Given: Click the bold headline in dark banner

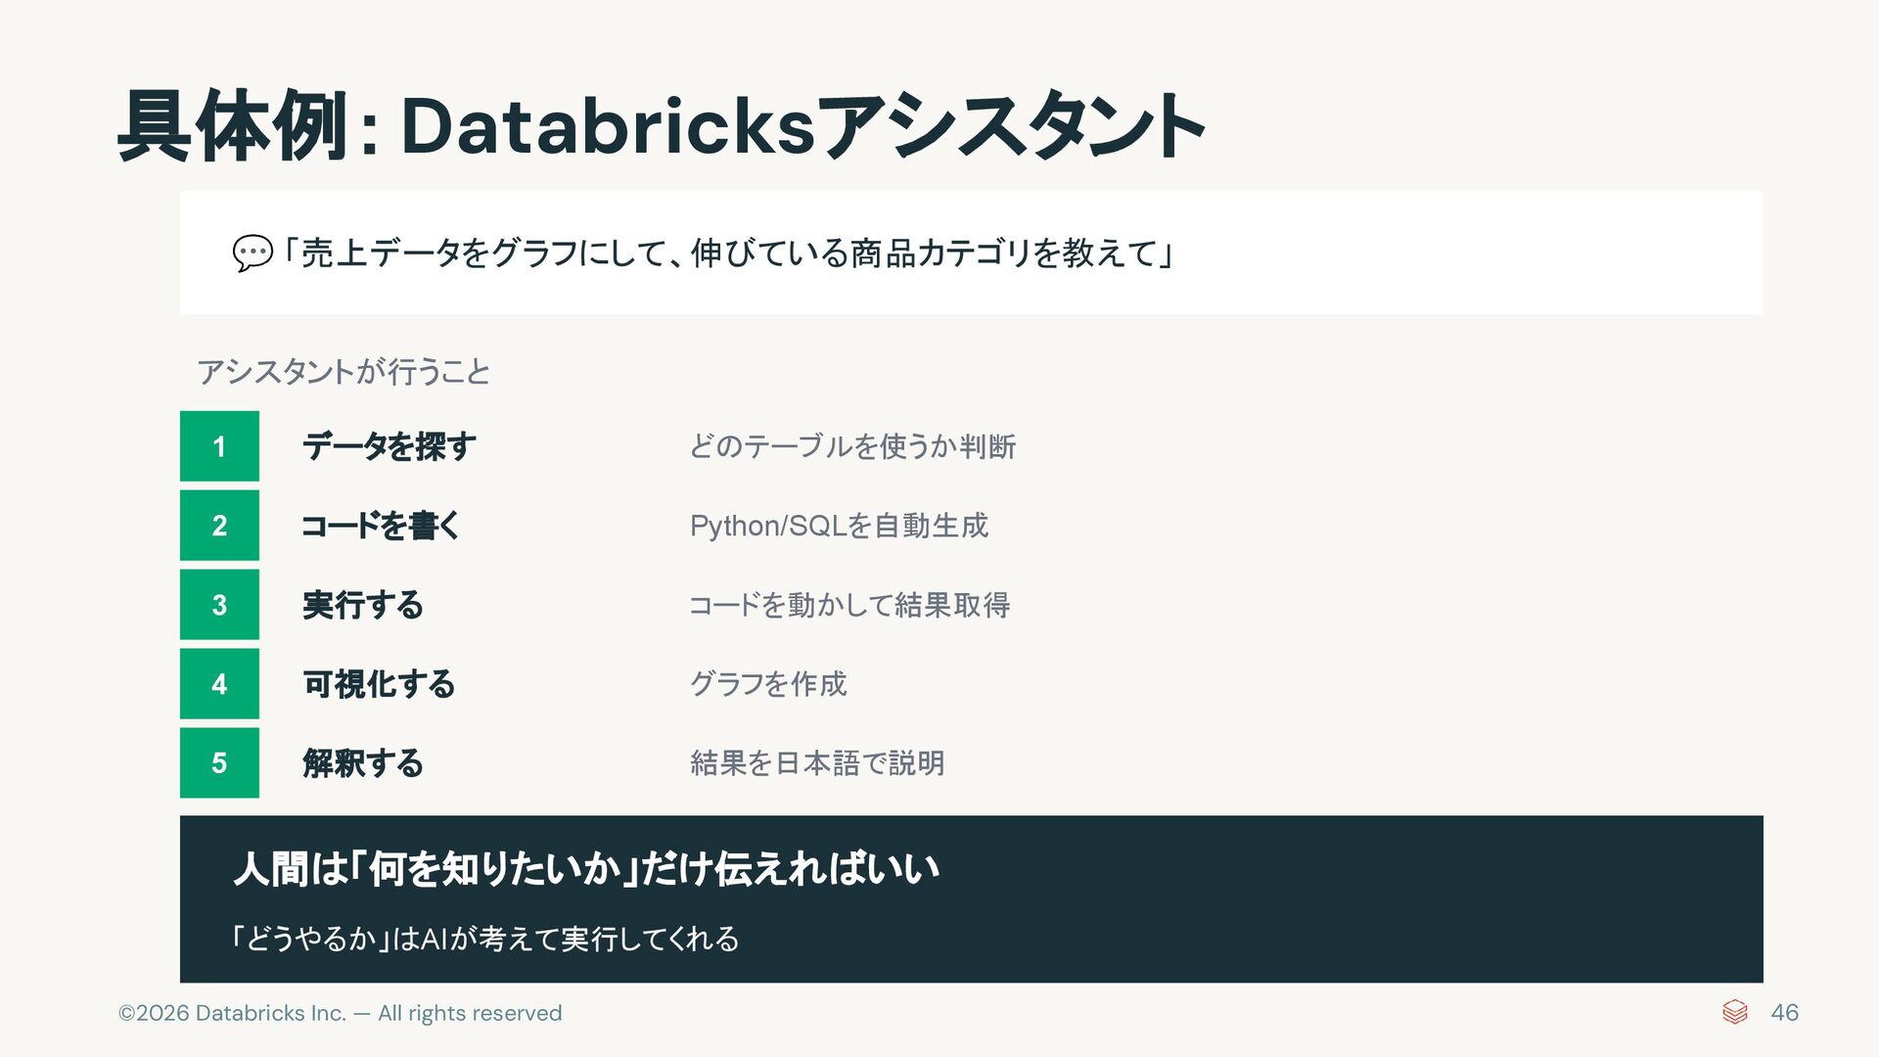Looking at the screenshot, I should point(586,868).
